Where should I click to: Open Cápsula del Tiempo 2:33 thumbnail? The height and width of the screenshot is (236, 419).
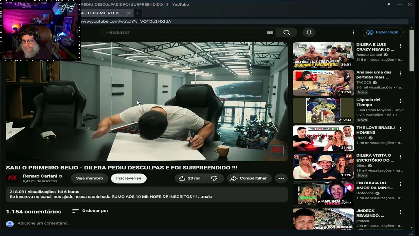(323, 110)
